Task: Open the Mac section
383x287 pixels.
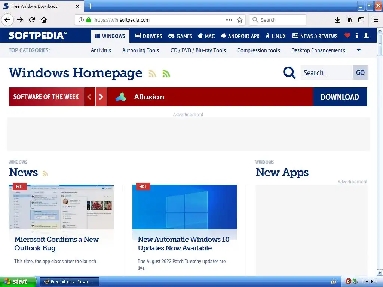Action: pos(206,36)
